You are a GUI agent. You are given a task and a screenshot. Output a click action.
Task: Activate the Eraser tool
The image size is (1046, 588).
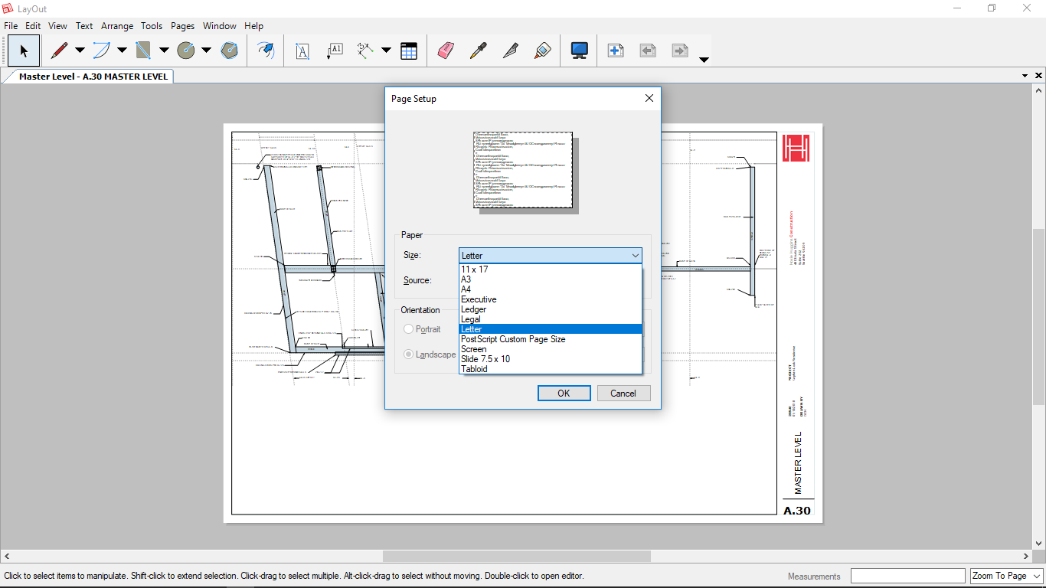click(446, 51)
